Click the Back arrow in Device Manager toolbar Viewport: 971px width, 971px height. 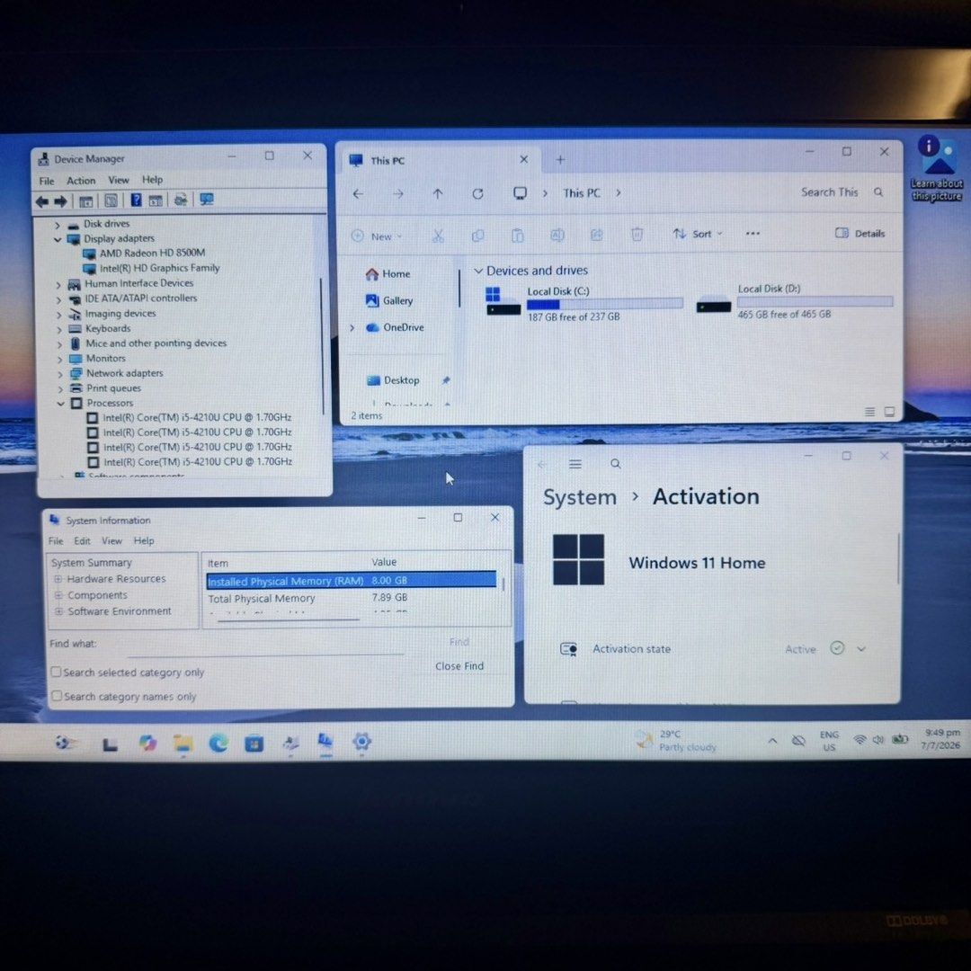[x=42, y=201]
